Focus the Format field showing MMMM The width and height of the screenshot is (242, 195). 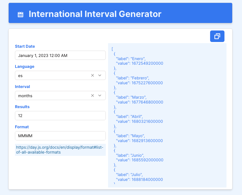(60, 136)
